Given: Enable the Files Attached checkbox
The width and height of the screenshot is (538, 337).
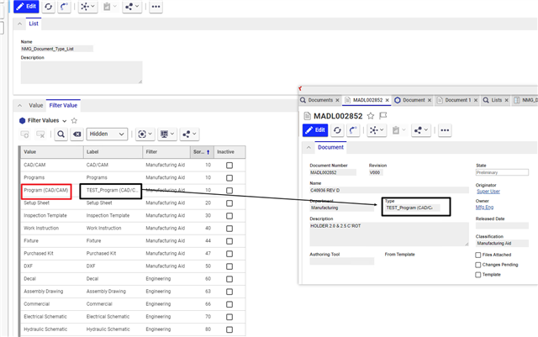Looking at the screenshot, I should (479, 255).
